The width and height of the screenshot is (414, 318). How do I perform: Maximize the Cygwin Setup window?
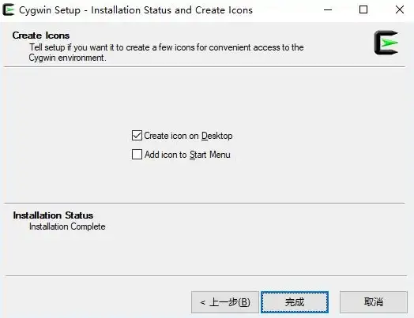pyautogui.click(x=363, y=9)
